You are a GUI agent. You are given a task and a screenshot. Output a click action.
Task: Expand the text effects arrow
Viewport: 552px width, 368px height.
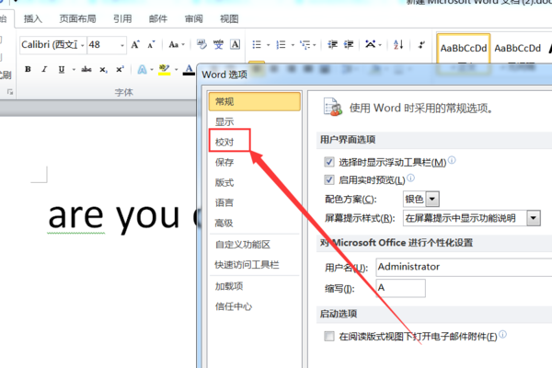[152, 69]
